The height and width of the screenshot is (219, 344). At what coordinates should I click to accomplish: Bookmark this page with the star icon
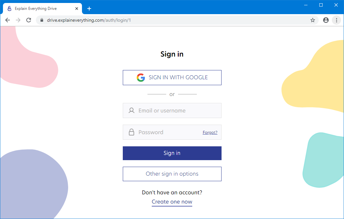[x=313, y=20]
